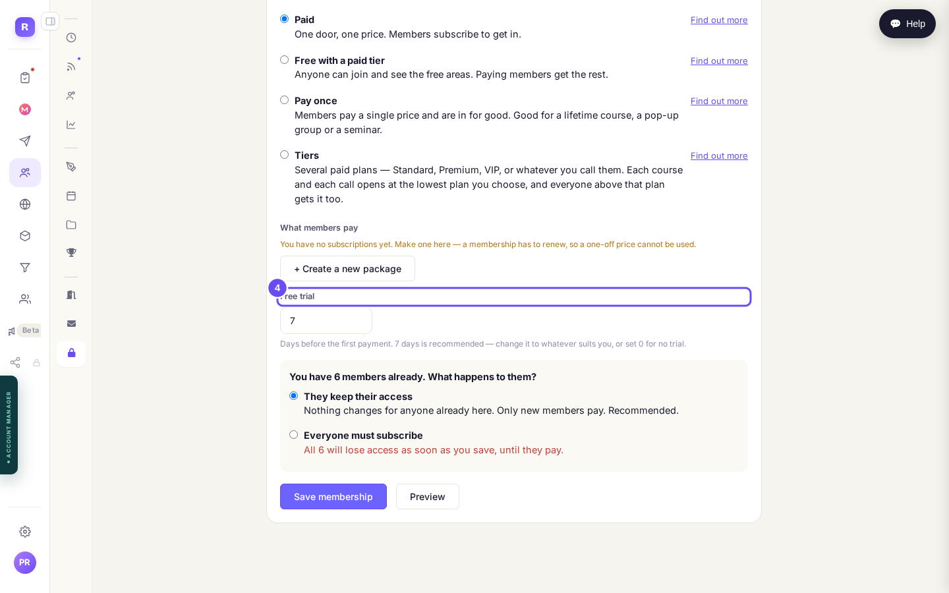
Task: Open the PR user avatar menu
Action: coord(25,563)
